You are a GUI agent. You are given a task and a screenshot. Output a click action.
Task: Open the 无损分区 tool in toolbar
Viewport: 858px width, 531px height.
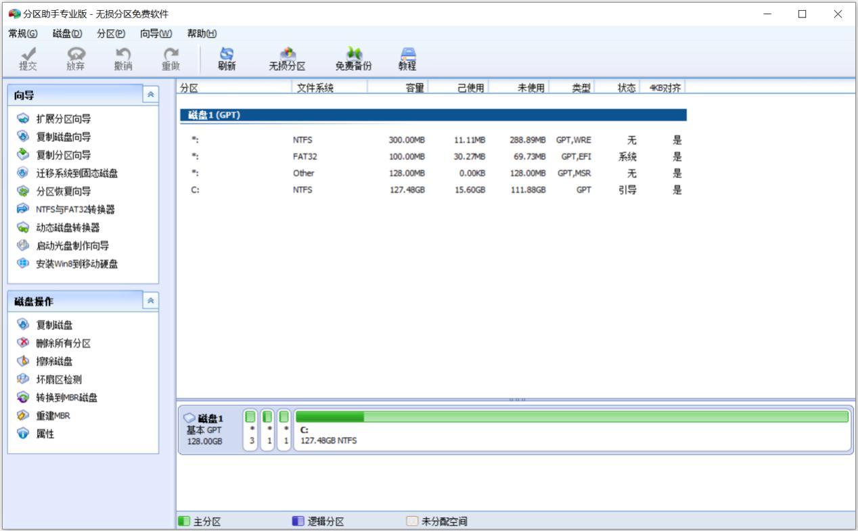tap(288, 59)
